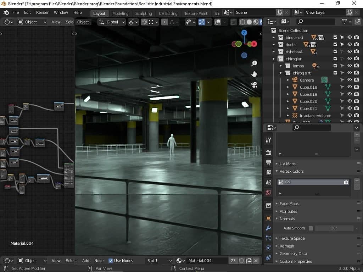Click the new view layer button
363x272 pixels.
(x=349, y=12)
